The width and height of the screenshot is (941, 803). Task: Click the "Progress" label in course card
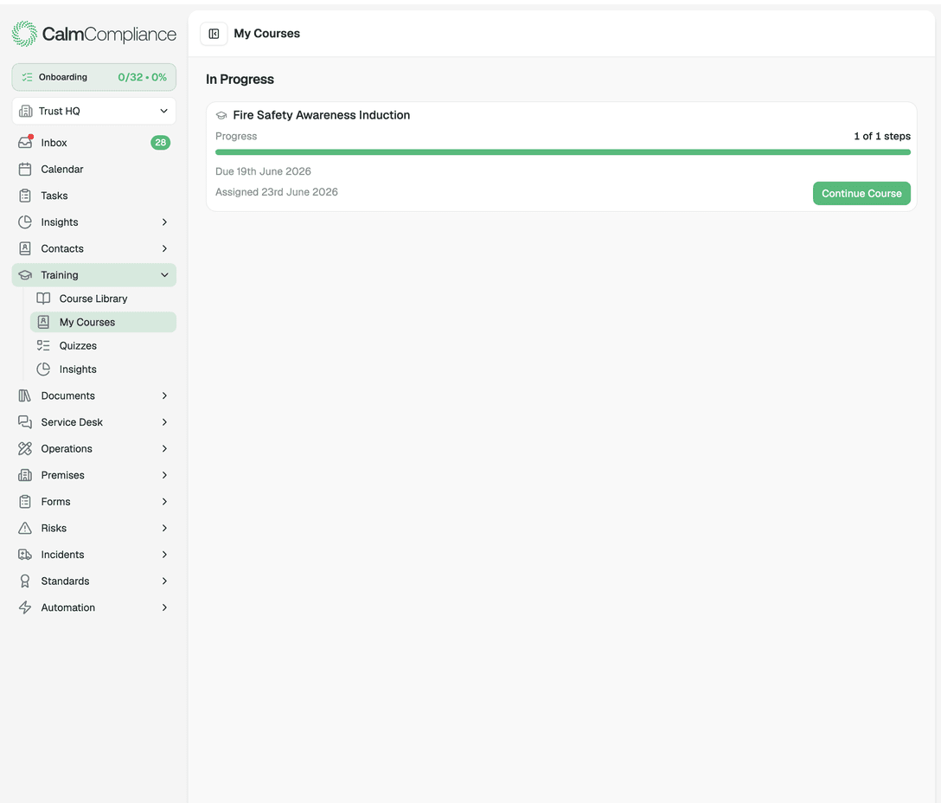point(236,137)
